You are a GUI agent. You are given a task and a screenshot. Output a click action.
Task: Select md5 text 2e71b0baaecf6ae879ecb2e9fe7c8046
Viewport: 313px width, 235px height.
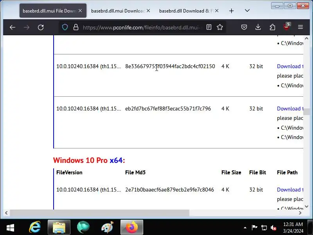coord(169,190)
